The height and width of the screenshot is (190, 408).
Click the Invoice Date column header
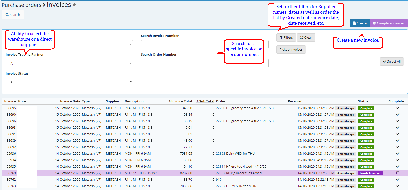coord(70,101)
